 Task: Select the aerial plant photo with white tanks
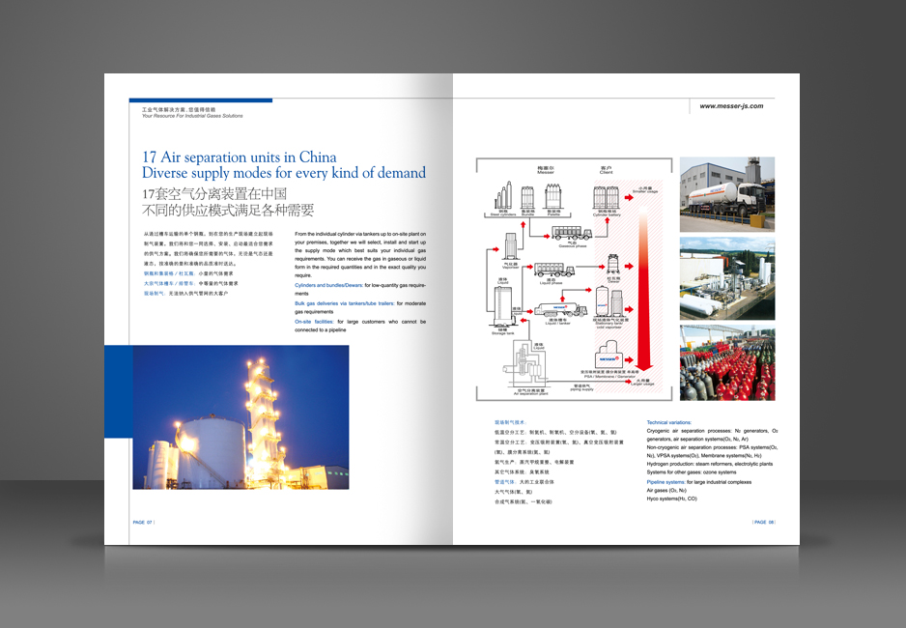pos(727,278)
